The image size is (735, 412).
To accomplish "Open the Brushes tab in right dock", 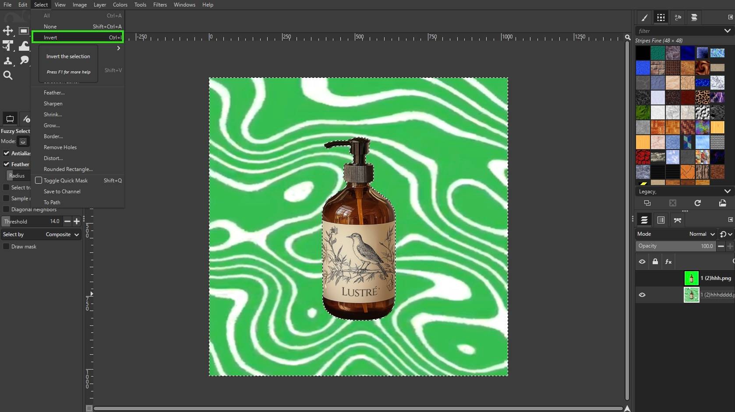I will (644, 17).
